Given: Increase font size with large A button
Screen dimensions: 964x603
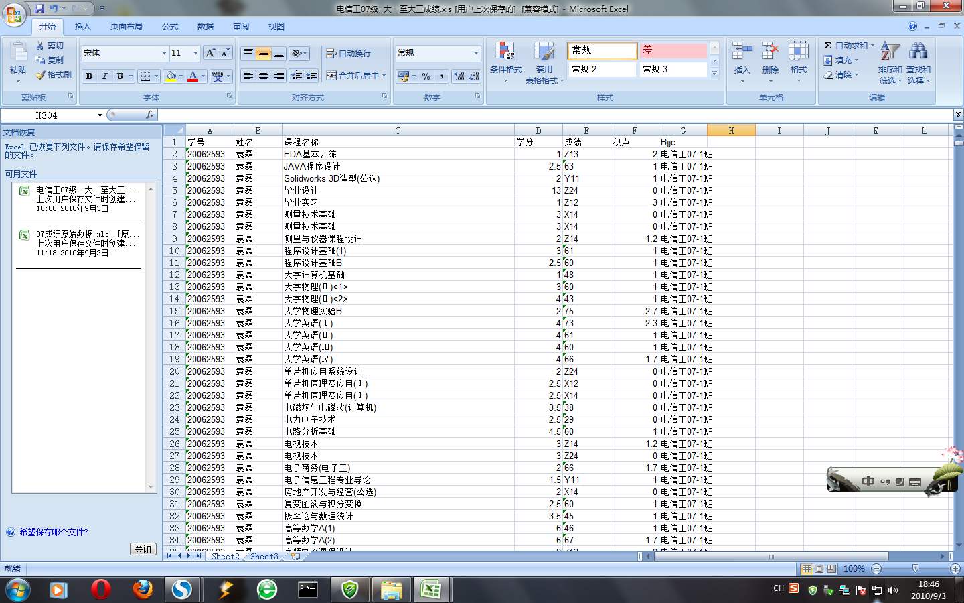Looking at the screenshot, I should 210,53.
